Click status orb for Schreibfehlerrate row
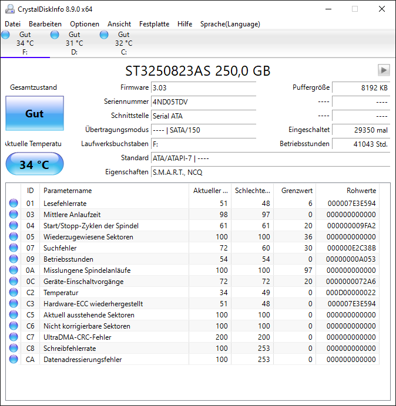 14,348
